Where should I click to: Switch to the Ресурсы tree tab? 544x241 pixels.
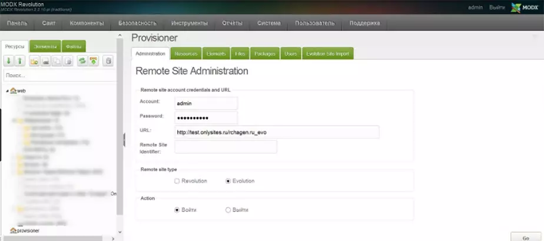(15, 47)
